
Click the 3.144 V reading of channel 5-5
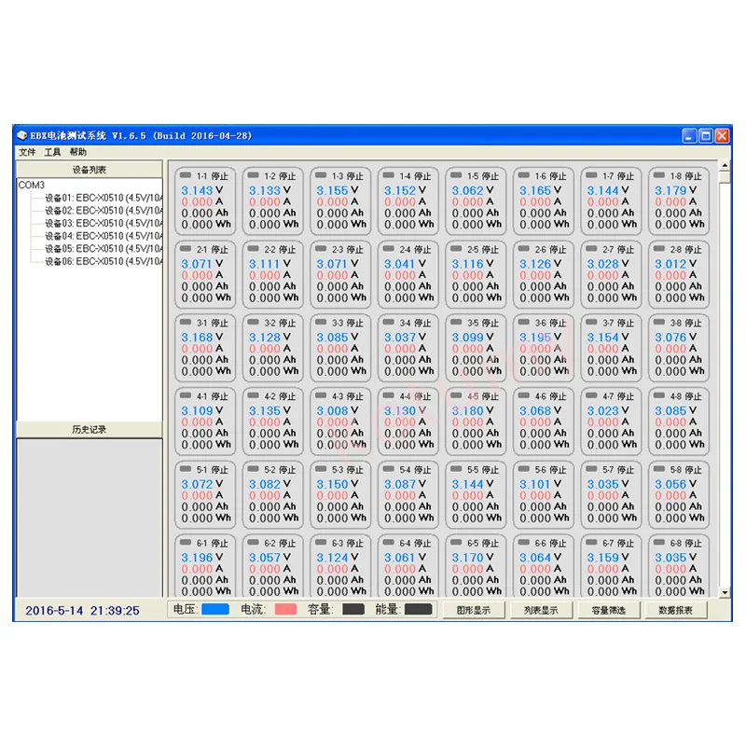473,484
